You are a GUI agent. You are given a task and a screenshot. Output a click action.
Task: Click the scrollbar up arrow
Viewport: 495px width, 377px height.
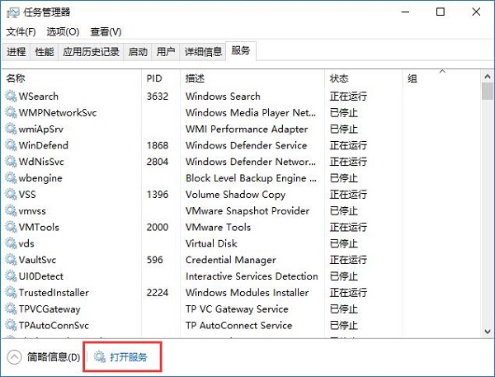click(488, 77)
